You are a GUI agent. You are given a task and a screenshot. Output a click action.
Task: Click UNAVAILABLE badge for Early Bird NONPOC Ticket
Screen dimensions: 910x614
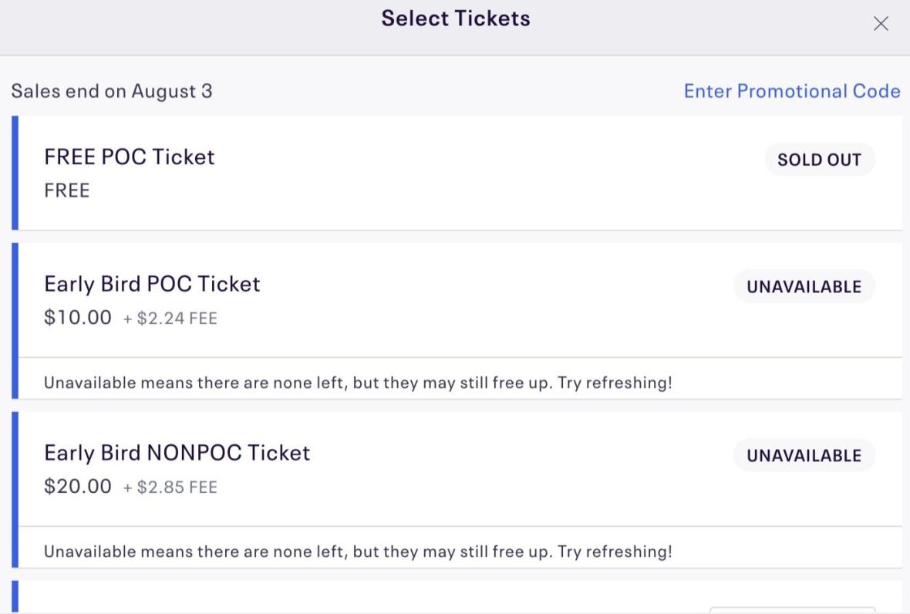click(x=804, y=456)
